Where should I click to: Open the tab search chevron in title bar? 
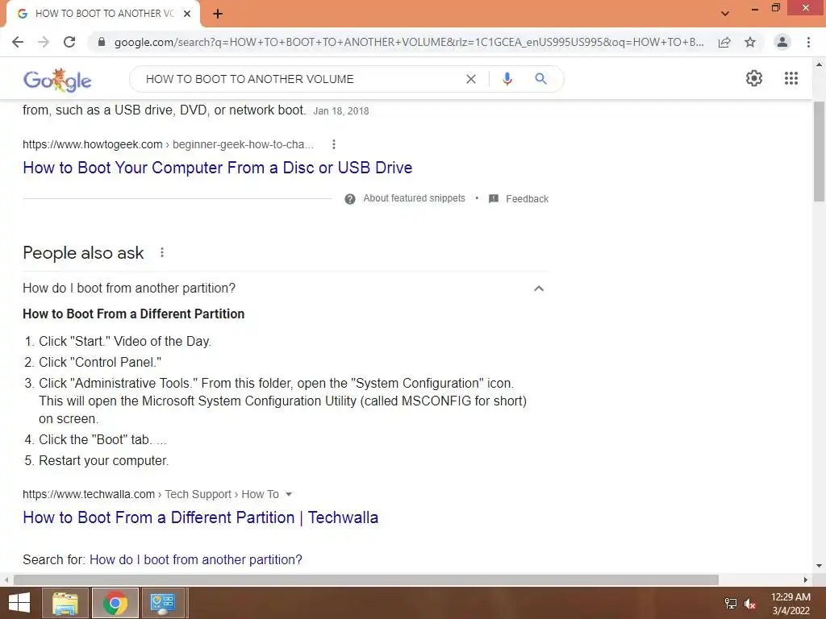[x=725, y=14]
